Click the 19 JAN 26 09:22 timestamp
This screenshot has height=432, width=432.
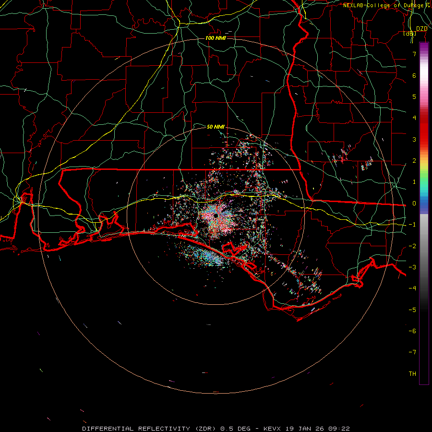click(x=318, y=429)
